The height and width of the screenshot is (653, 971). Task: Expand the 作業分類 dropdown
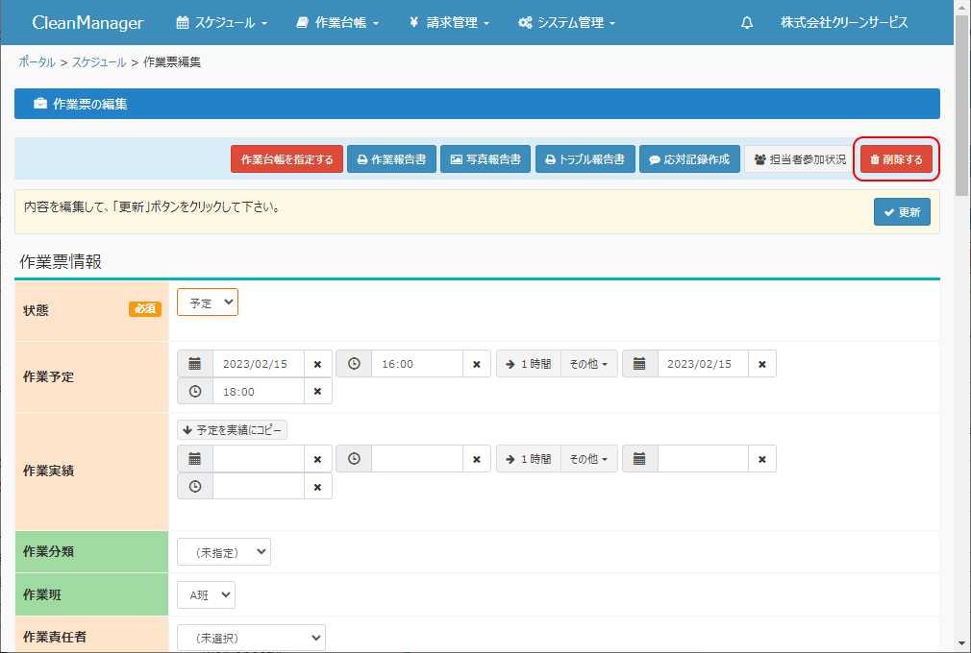point(224,552)
